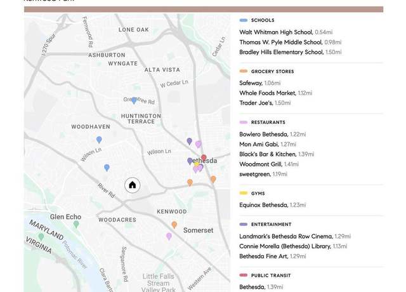Screen dimensions: 406x292
Task: Click the WYNGATE neighborhood label
Action: [x=122, y=63]
